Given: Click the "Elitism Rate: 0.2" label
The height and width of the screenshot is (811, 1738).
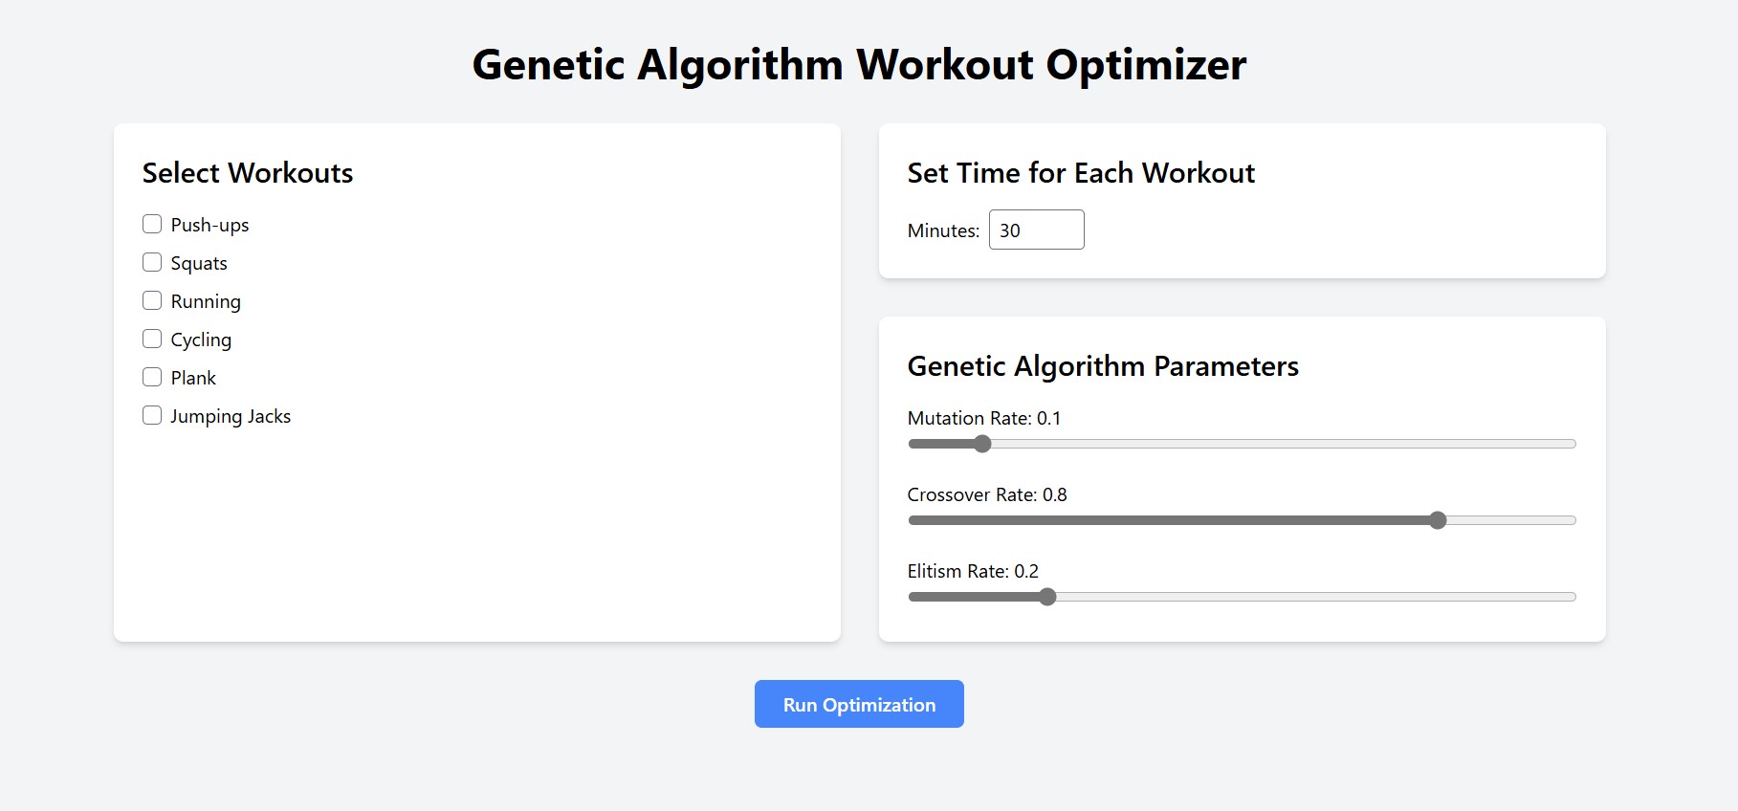Looking at the screenshot, I should tap(973, 572).
